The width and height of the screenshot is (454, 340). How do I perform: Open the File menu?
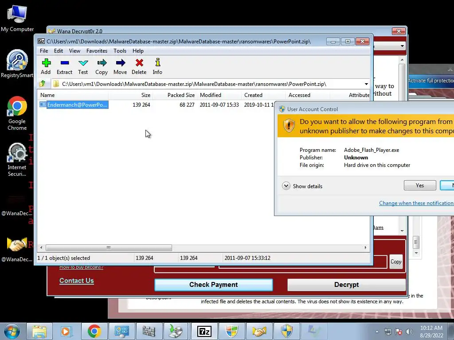tap(44, 51)
